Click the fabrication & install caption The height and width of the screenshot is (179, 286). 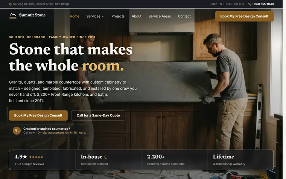(x=94, y=164)
